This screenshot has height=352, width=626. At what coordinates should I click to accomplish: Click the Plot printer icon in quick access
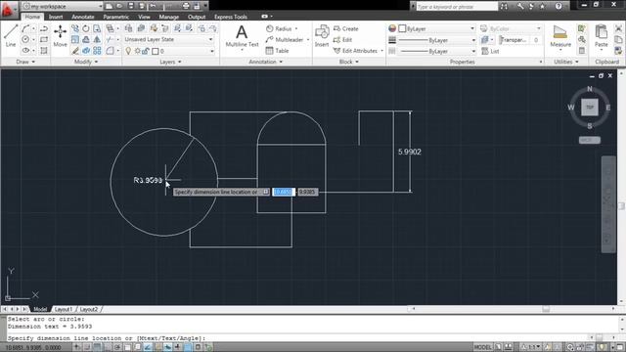(x=186, y=6)
